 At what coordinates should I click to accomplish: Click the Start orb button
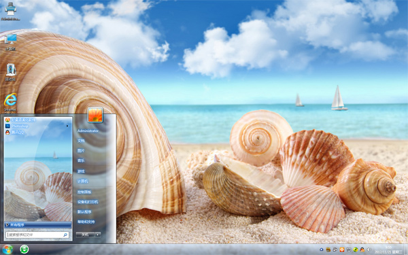pos(7,250)
